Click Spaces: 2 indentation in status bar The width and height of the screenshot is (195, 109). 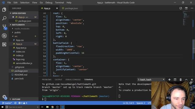(x=141, y=103)
